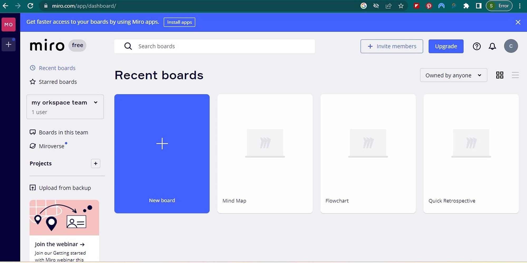Open the Flowchart board
This screenshot has width=527, height=263.
pos(368,154)
